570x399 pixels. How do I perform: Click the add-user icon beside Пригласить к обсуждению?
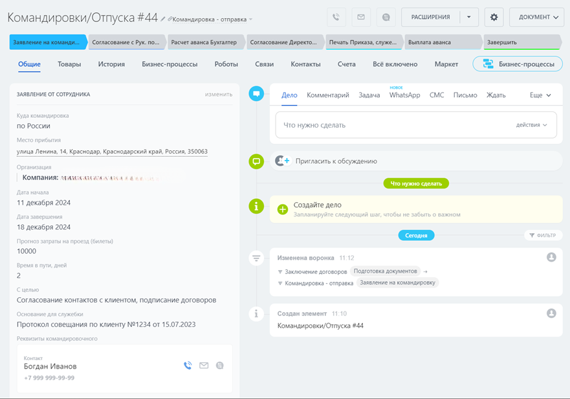(282, 161)
